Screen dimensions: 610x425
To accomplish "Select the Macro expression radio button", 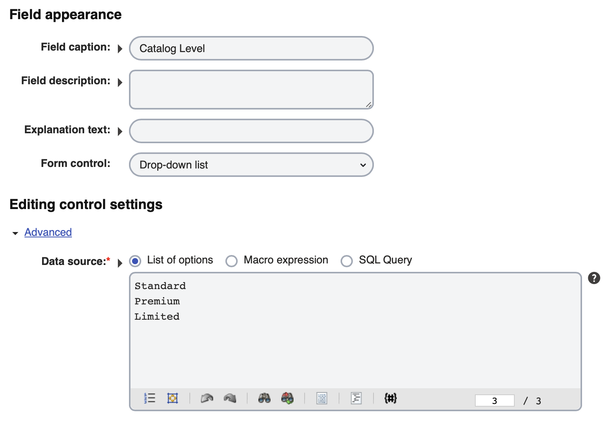I will pos(232,261).
